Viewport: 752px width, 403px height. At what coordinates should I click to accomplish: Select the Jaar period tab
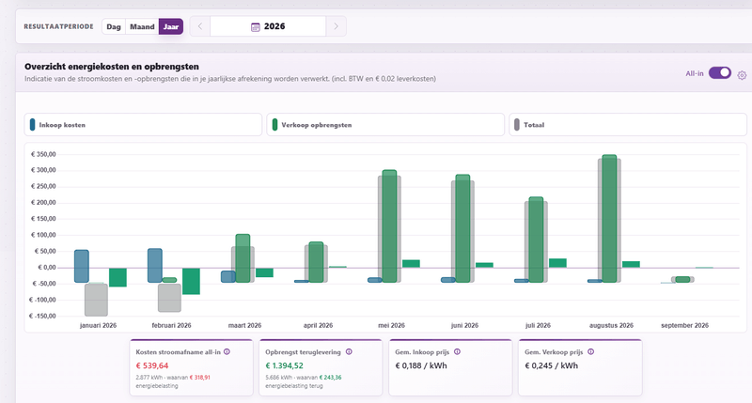[171, 27]
